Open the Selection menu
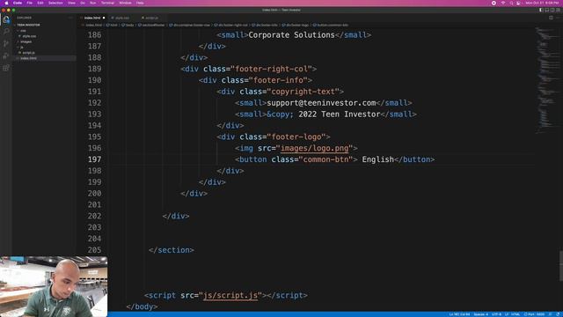563x317 pixels. click(55, 3)
